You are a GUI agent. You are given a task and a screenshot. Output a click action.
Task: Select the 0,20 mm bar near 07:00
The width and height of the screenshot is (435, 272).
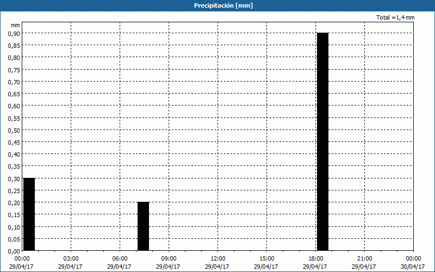[144, 226]
